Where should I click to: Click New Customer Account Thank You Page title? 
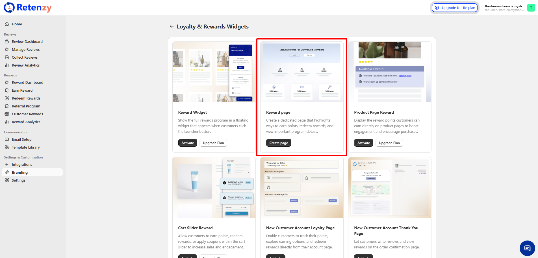(386, 231)
